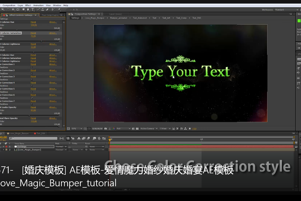
Task: Open Composition Flowchart icon in viewer
Action: (x=185, y=129)
